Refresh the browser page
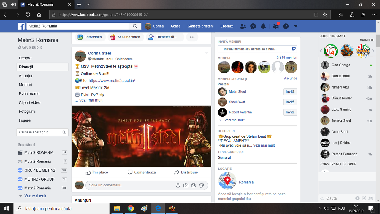 pyautogui.click(x=28, y=15)
